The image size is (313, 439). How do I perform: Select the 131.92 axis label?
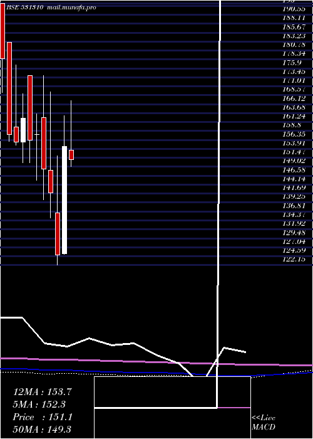(x=294, y=223)
